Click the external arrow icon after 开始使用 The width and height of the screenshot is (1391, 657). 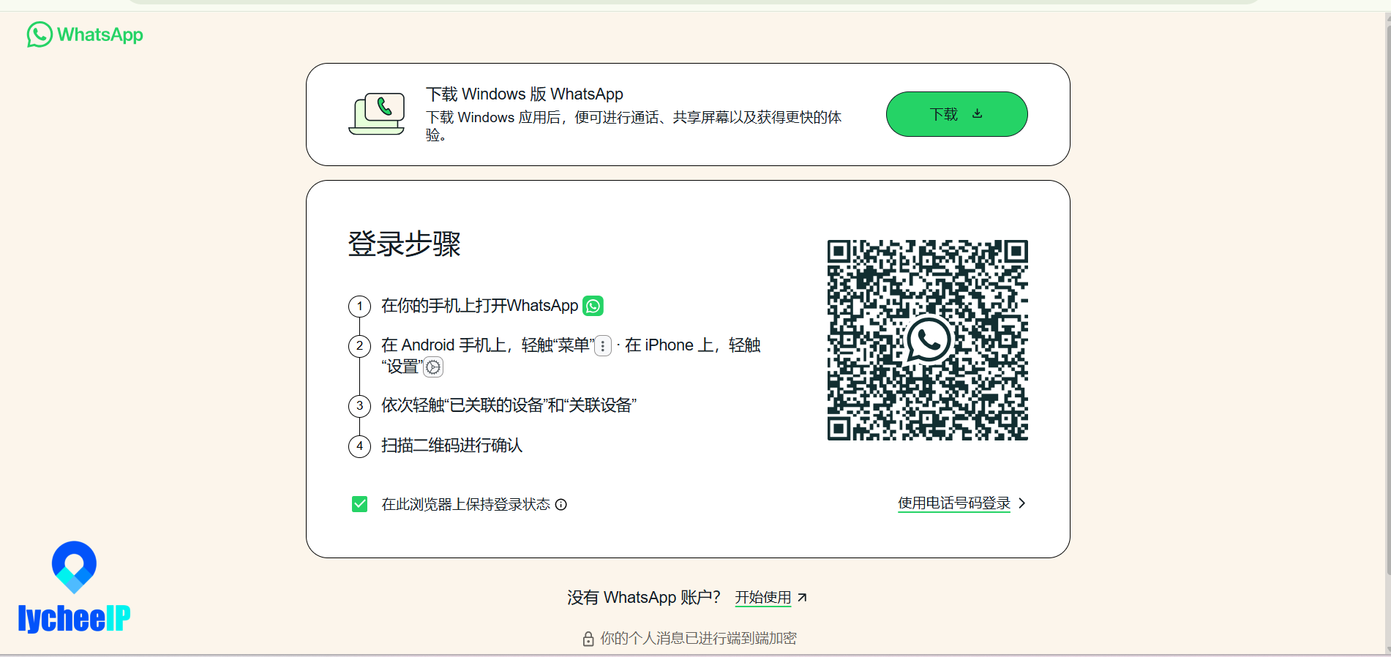pos(802,598)
